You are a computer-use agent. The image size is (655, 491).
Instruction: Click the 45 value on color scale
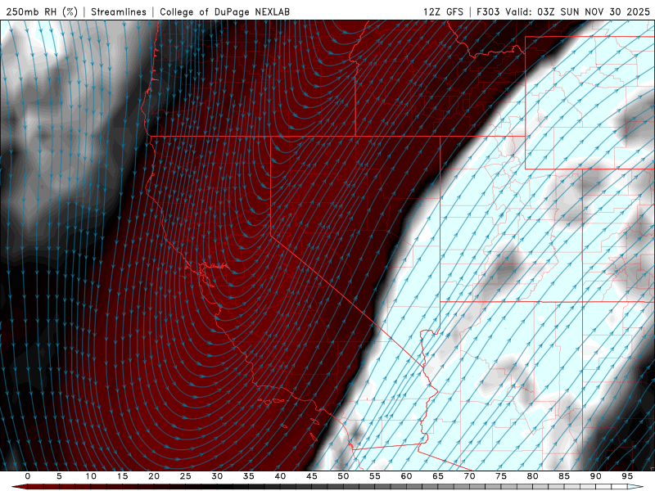point(311,476)
